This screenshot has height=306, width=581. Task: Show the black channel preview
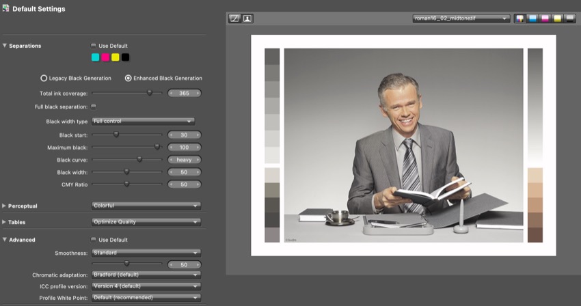point(569,19)
